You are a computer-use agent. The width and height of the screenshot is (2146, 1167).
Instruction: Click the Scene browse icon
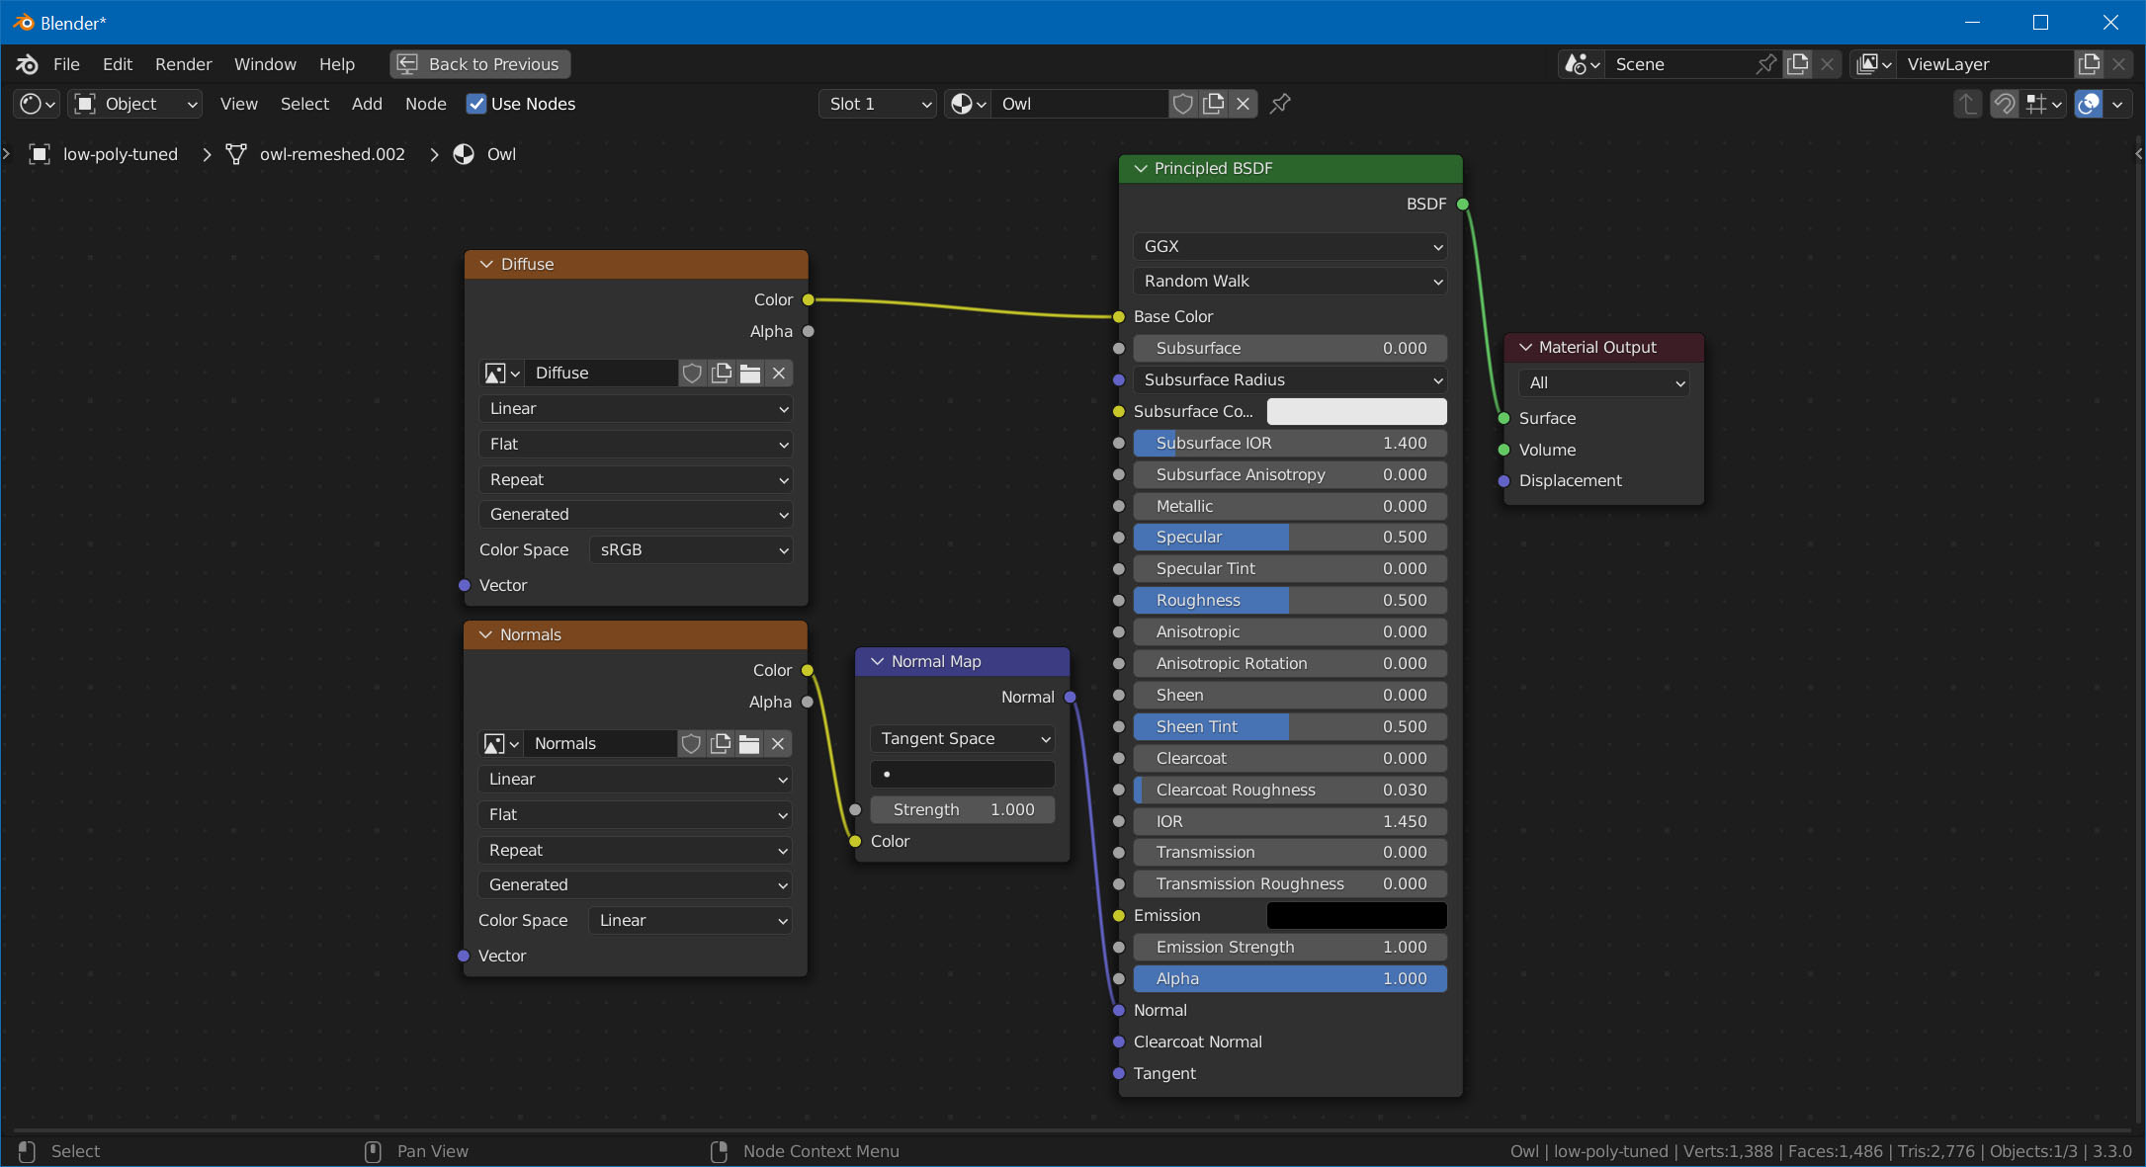coord(1582,64)
